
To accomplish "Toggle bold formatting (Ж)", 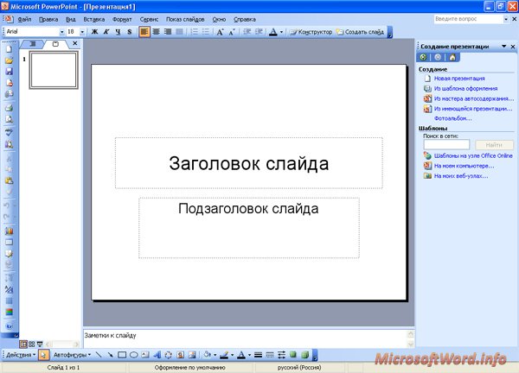I will coord(94,31).
